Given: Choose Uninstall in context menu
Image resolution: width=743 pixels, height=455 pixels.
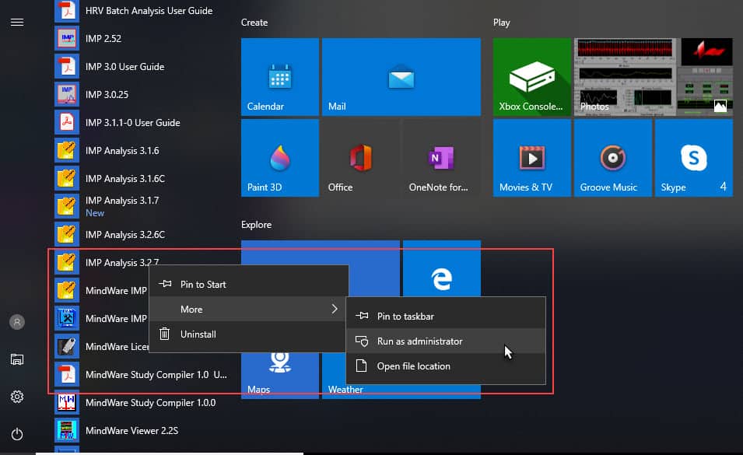Looking at the screenshot, I should click(249, 334).
